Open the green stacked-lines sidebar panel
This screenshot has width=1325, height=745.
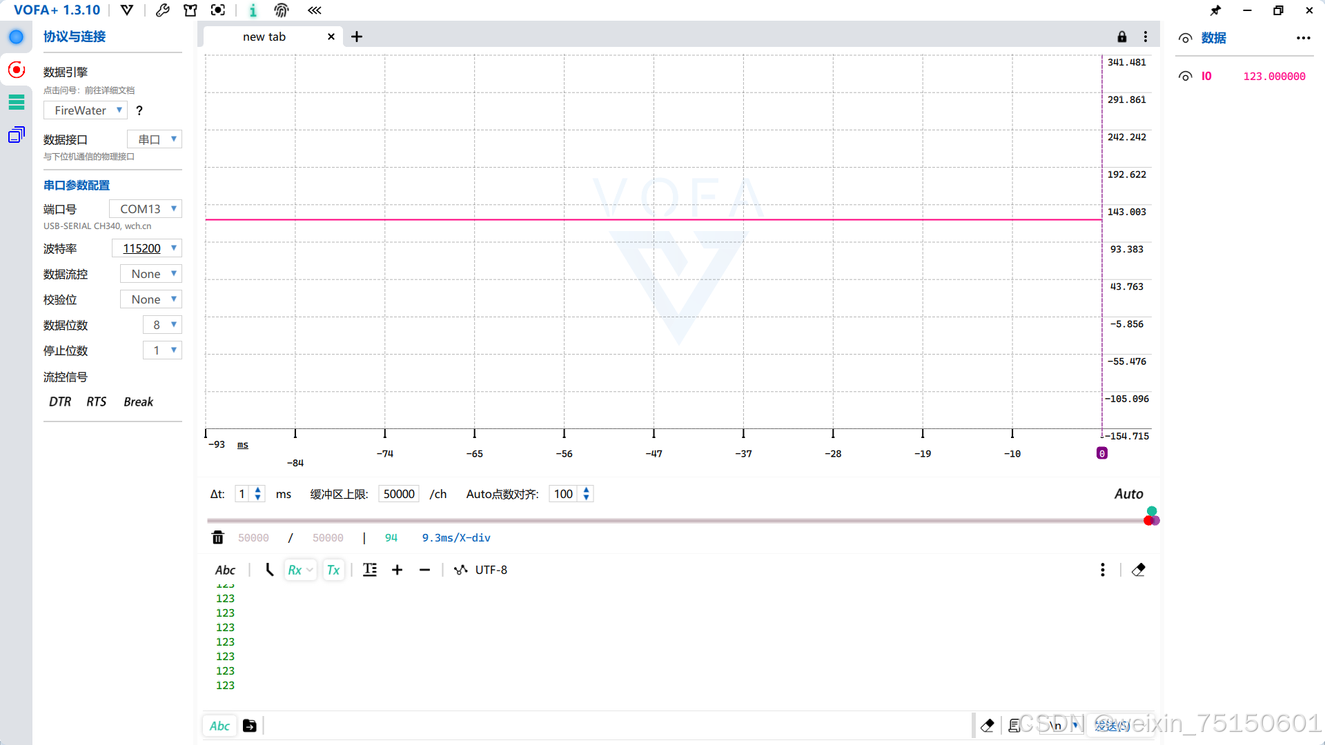pos(17,102)
